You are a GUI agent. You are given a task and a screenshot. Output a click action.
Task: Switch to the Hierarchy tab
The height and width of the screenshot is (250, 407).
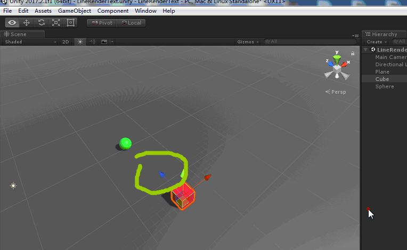point(384,34)
